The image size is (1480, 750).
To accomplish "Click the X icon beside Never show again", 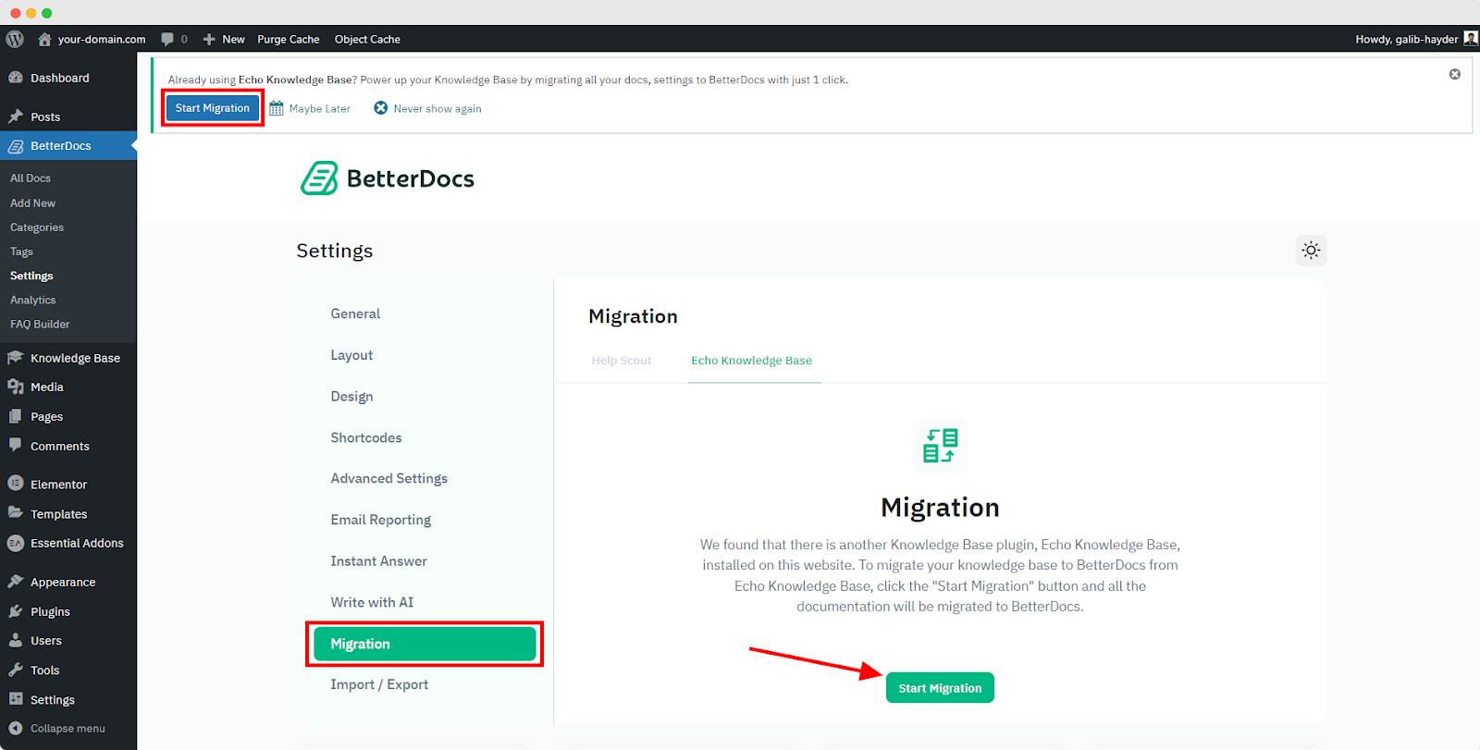I will tap(380, 108).
